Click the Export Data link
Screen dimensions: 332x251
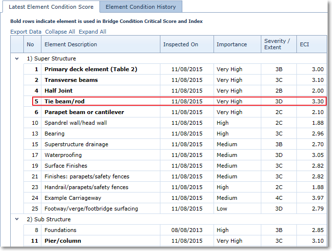[26, 32]
